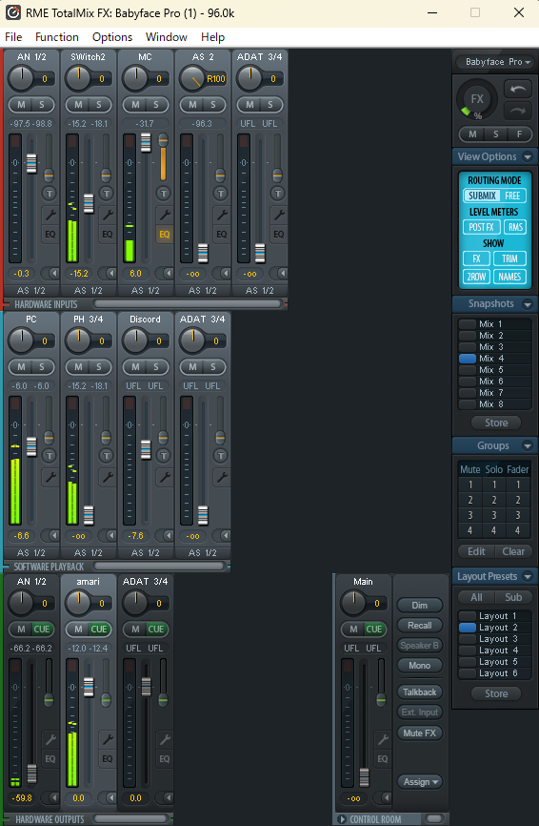Click the Main control room volume fader
539x826 pixels.
click(x=364, y=777)
